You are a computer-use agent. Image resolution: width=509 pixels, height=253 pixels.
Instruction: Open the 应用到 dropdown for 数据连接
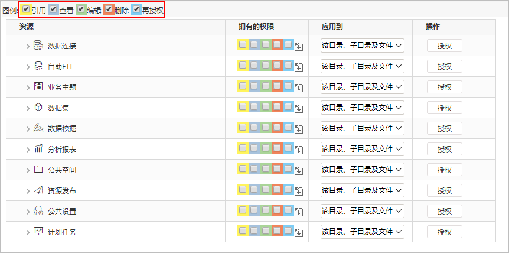363,46
